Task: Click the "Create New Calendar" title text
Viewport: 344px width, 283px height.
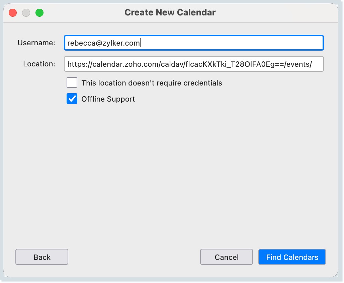Action: (x=170, y=12)
